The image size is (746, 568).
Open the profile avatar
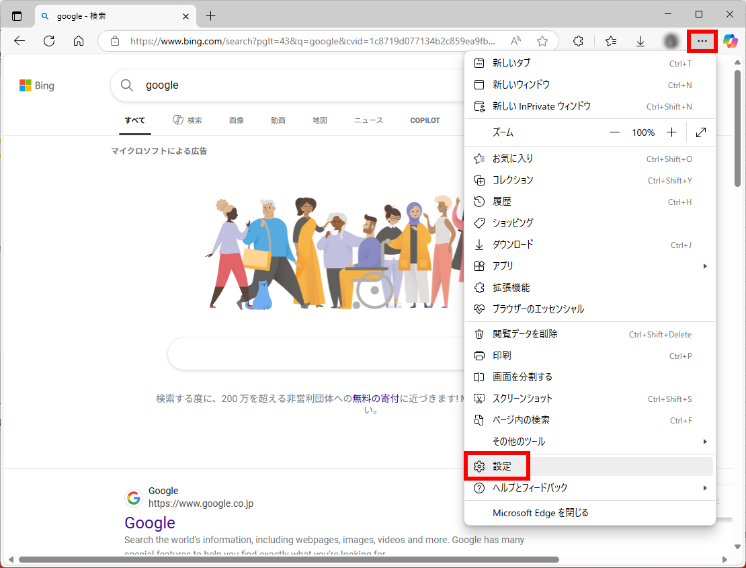671,41
